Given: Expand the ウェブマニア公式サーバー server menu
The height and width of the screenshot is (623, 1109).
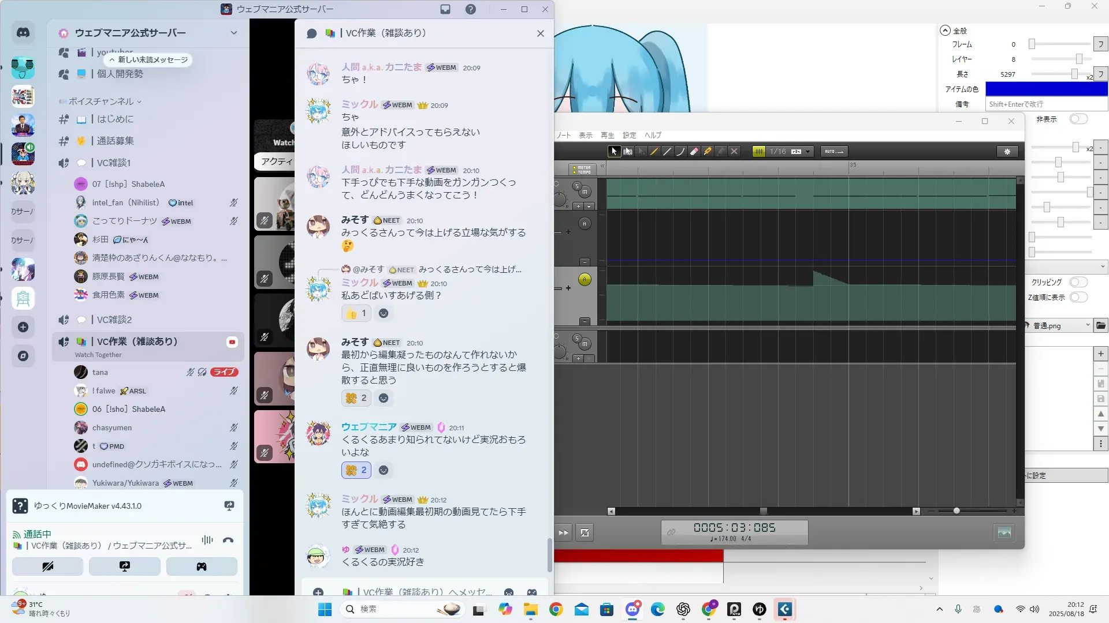Looking at the screenshot, I should (x=233, y=33).
